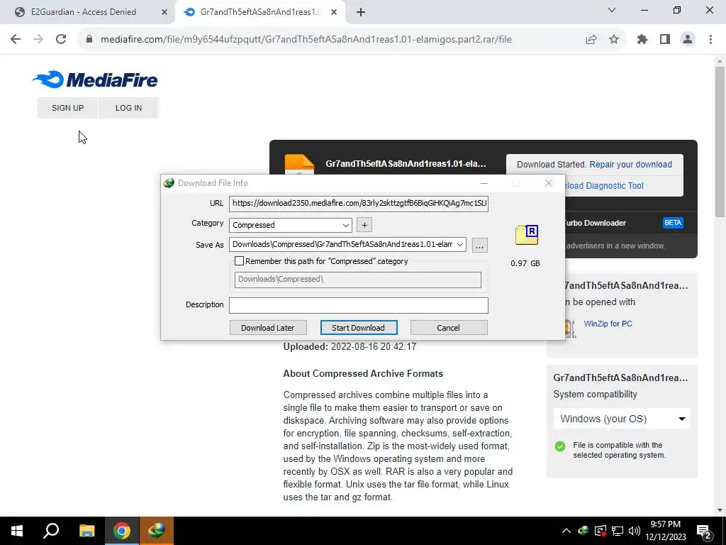Bookmark this page with the star icon
Image resolution: width=726 pixels, height=545 pixels.
click(x=614, y=40)
